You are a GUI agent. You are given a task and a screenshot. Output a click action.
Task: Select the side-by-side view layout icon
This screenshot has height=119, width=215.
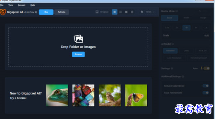tap(126, 12)
